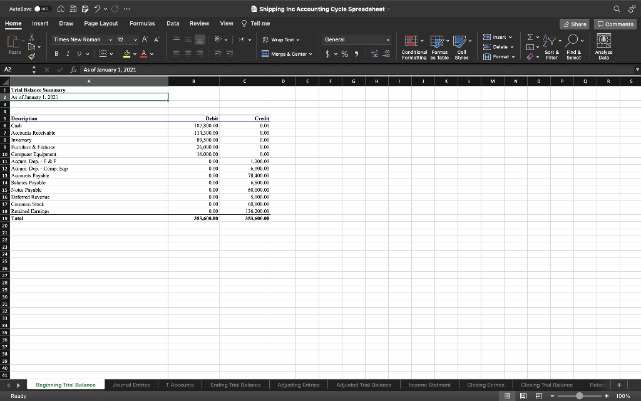641x401 pixels.
Task: Open the Borders dropdown arrow
Action: pos(111,54)
